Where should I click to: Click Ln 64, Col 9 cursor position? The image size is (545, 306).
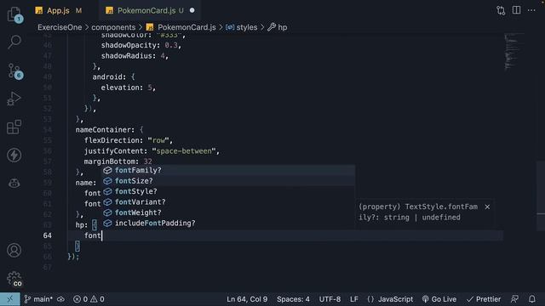pyautogui.click(x=247, y=299)
